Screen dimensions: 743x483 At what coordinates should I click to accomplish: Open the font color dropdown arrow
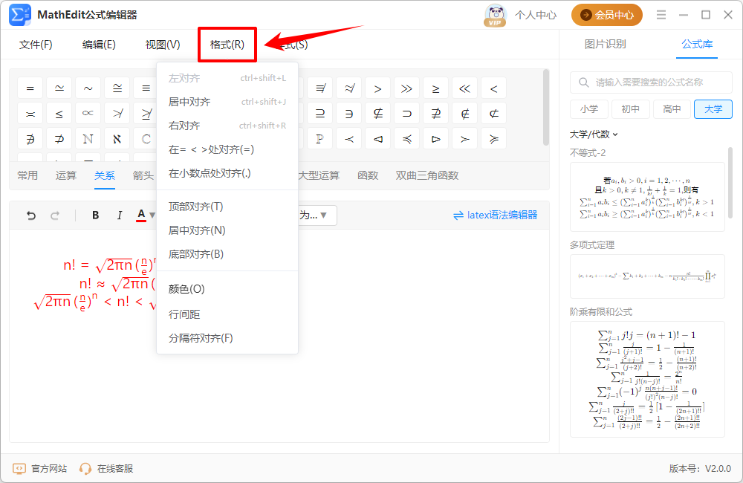point(152,215)
